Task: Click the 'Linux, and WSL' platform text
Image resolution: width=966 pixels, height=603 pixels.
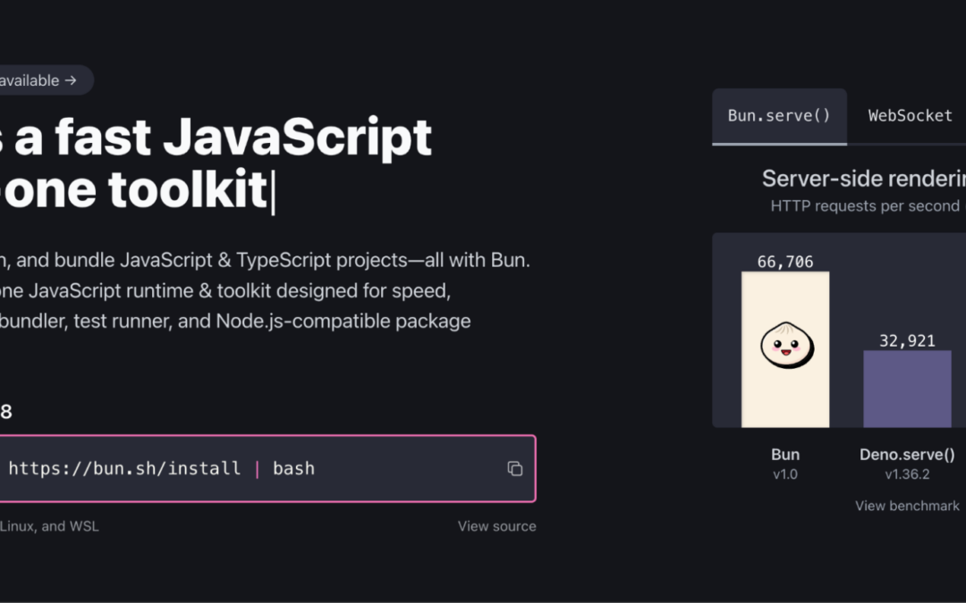Action: click(x=49, y=526)
